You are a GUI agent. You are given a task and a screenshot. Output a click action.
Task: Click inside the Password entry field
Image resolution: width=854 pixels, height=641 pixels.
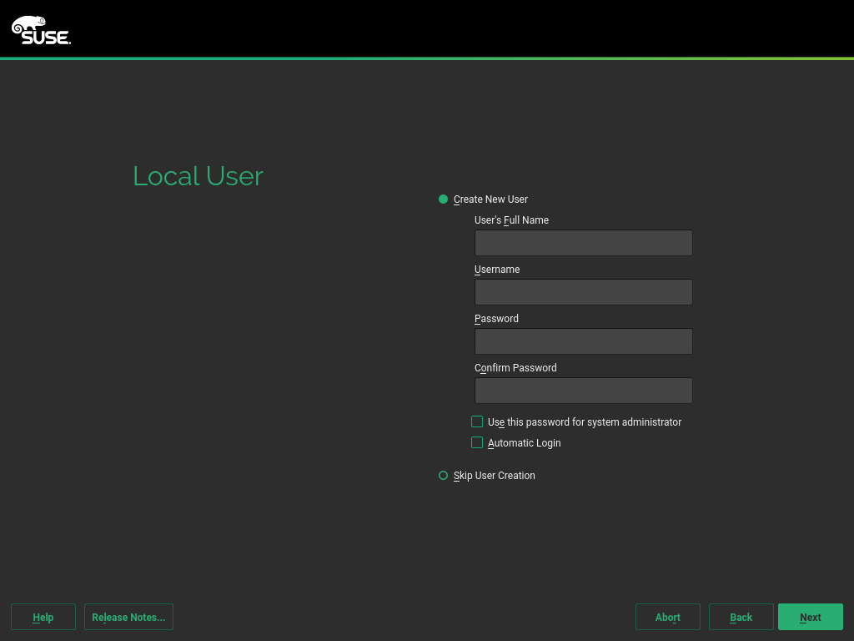pyautogui.click(x=583, y=341)
